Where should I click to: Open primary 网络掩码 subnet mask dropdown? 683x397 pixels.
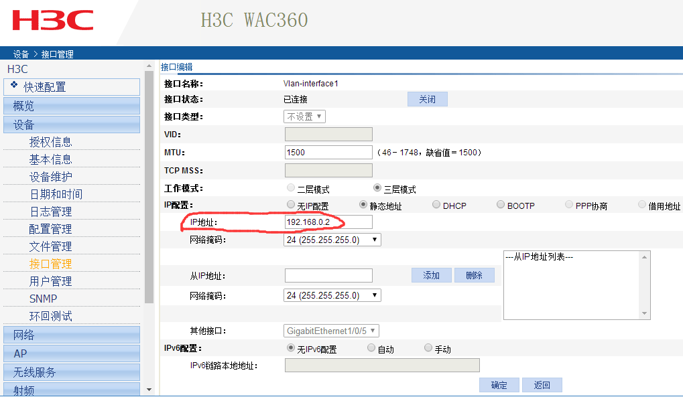(332, 240)
